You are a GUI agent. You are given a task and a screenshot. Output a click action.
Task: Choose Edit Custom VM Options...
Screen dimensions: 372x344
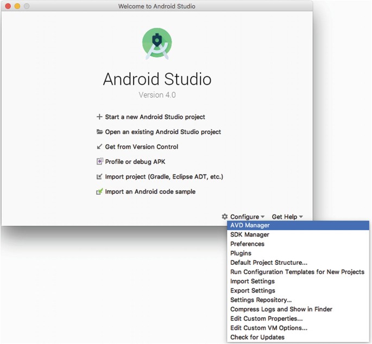[298, 328]
